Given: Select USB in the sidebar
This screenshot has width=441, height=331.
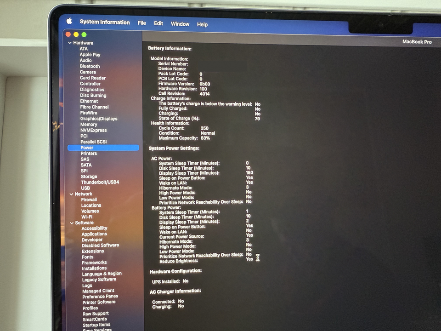Looking at the screenshot, I should coord(85,188).
